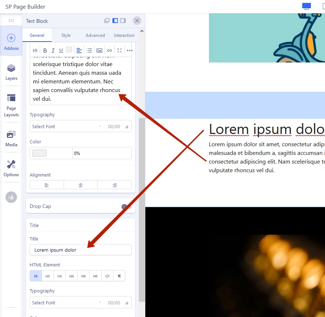The height and width of the screenshot is (317, 325).
Task: Select H2 as the HTML element
Action: [x=48, y=276]
